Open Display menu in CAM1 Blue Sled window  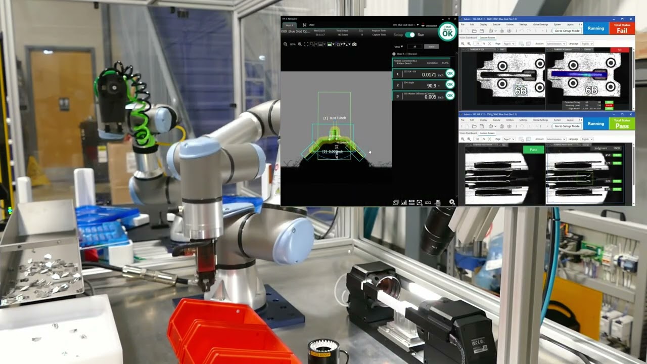(483, 24)
